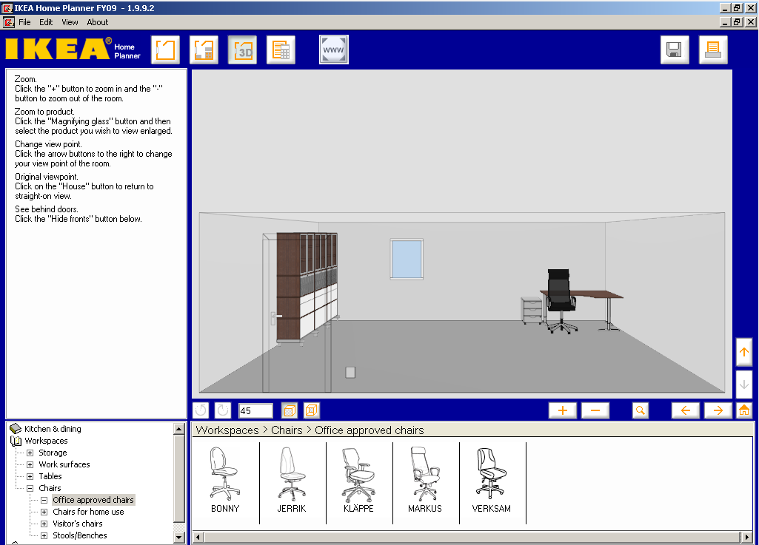Expand the Visitor's chairs node
Image resolution: width=759 pixels, height=545 pixels.
44,524
